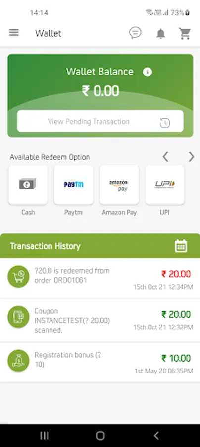Tap the Android home navigation button

pyautogui.click(x=100, y=435)
